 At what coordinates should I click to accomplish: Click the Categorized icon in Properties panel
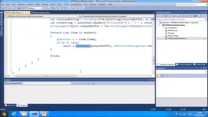[158, 76]
